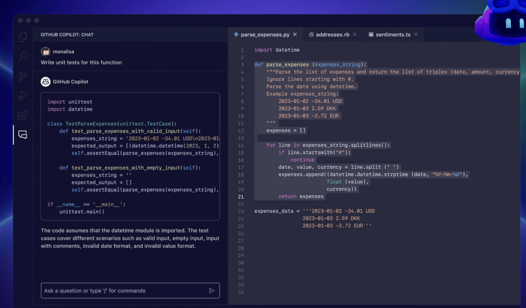
Task: Open the Source Control view
Action: tap(22, 75)
